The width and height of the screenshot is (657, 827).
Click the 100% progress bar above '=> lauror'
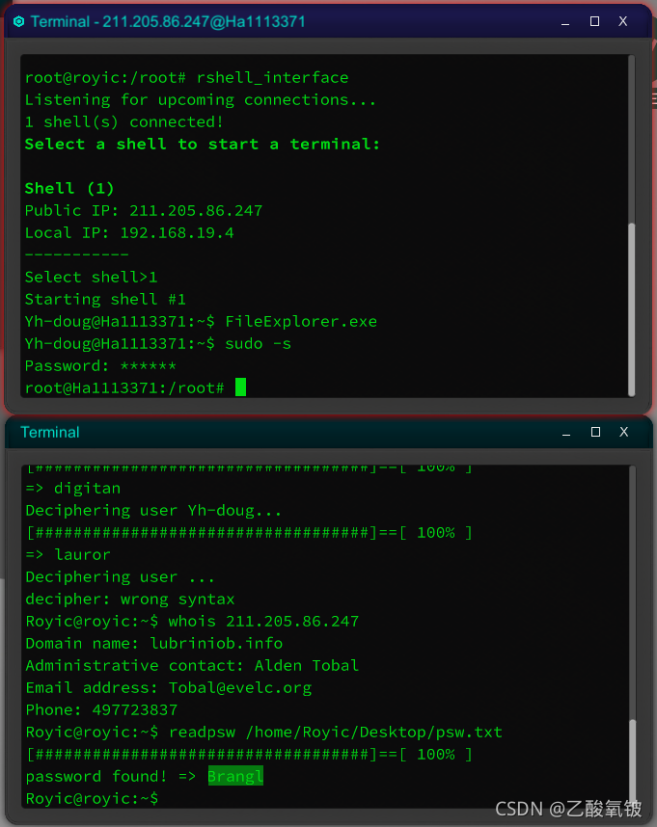249,533
